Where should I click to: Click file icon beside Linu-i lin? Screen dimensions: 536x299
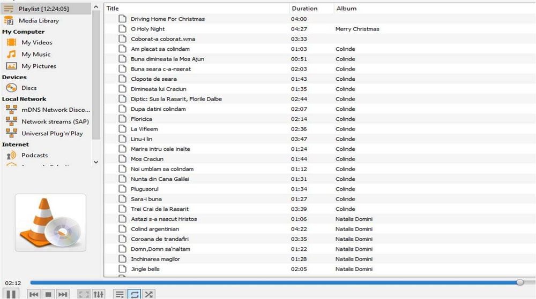click(122, 139)
